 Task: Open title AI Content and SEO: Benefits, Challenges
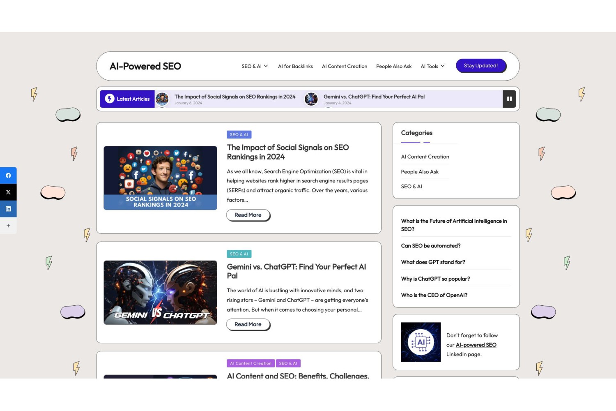(x=298, y=376)
